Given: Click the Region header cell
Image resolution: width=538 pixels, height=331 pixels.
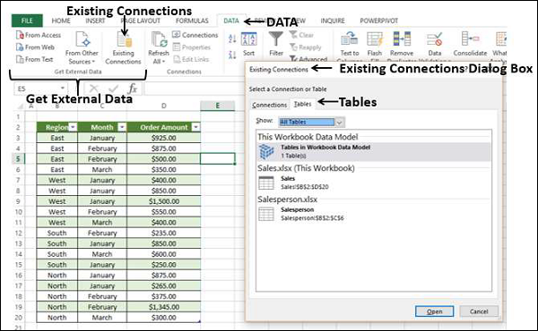Looking at the screenshot, I should tap(57, 127).
